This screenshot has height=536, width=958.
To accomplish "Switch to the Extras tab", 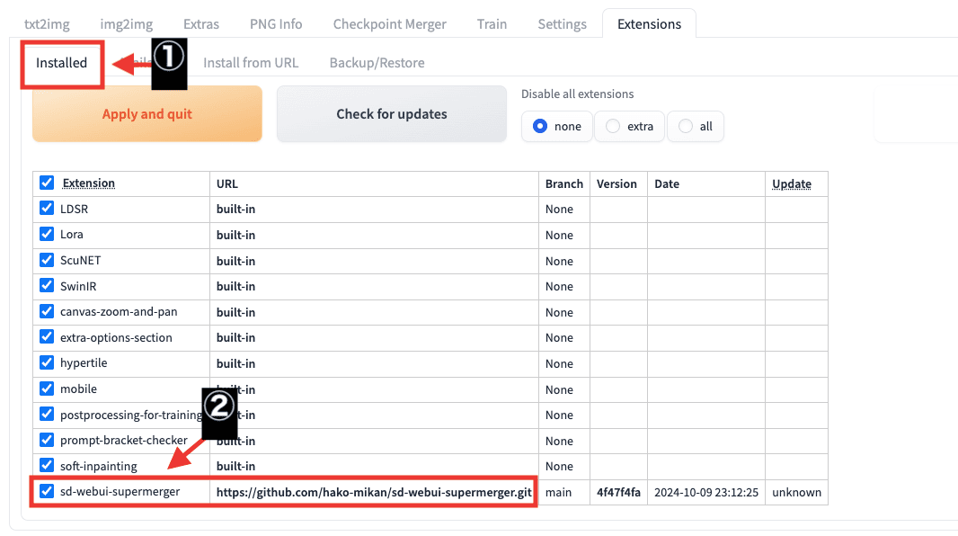I will tap(200, 24).
